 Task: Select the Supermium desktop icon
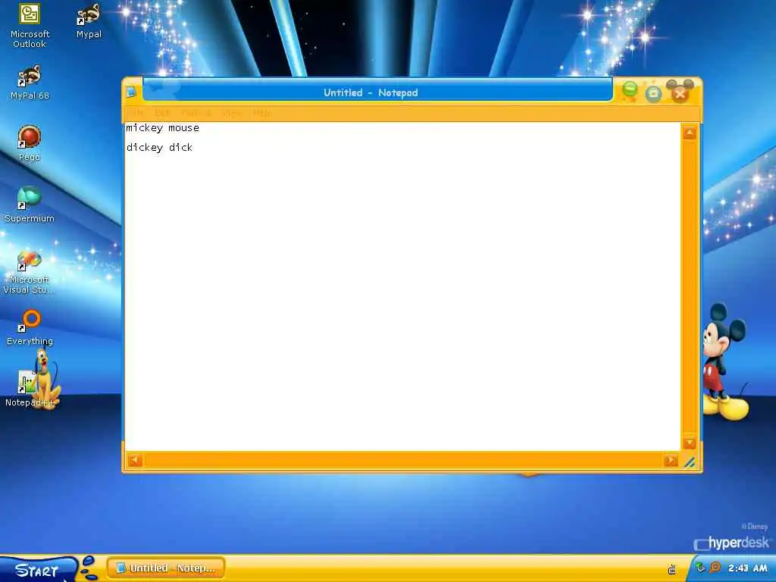point(30,205)
